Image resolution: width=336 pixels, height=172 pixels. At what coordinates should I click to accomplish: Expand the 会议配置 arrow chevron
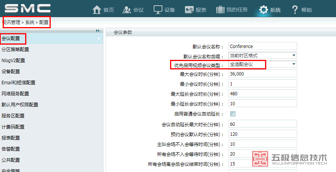99,39
